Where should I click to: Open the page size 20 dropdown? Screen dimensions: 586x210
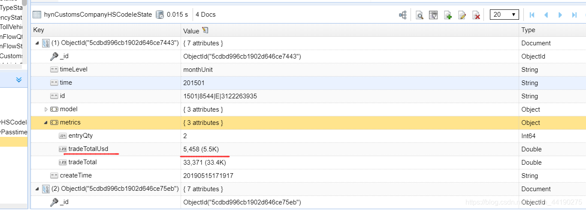(504, 15)
